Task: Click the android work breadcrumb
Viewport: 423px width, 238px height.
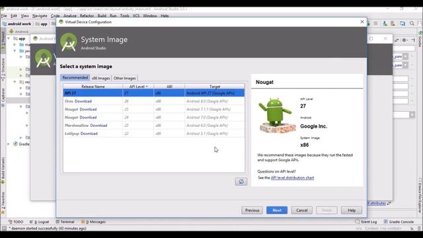Action: pos(17,24)
